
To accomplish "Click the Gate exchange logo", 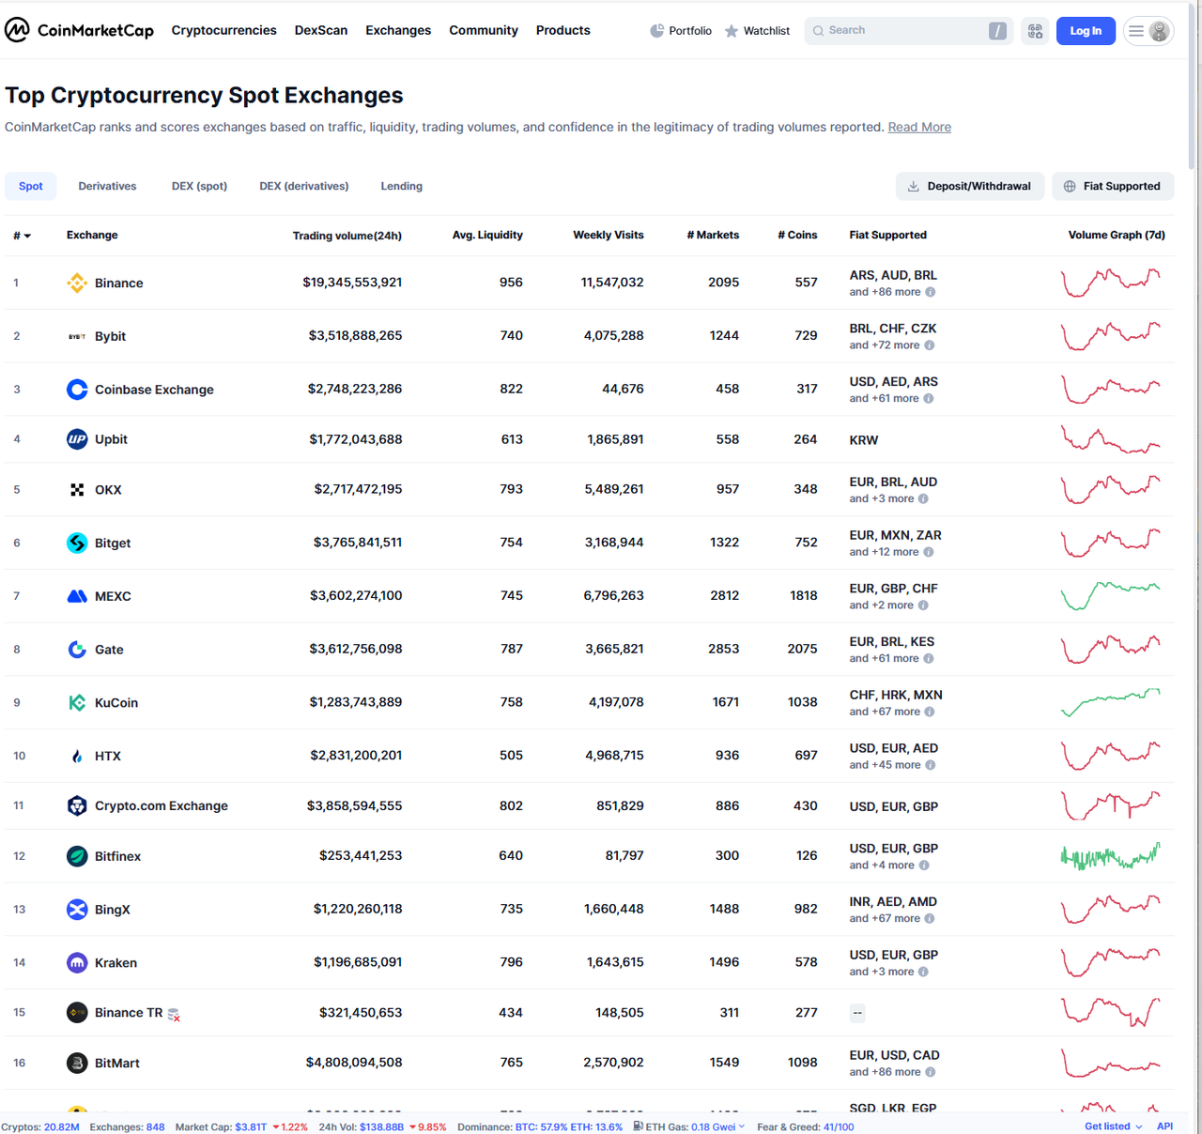I will coord(77,650).
